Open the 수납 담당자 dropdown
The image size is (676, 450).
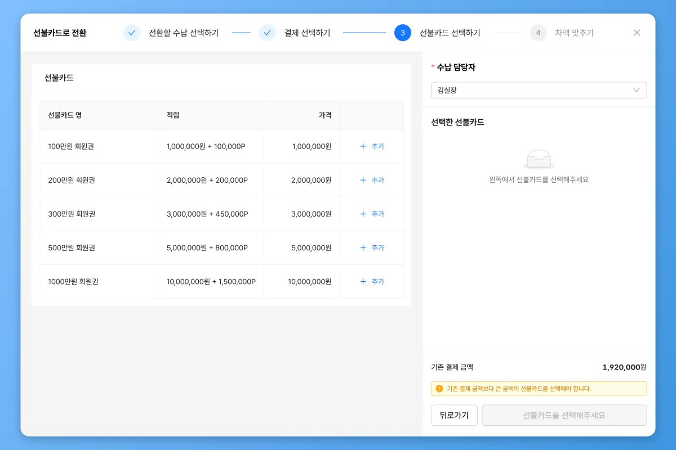tap(538, 90)
